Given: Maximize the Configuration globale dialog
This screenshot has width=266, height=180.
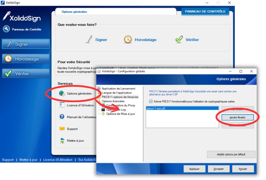Looking at the screenshot, I should click(241, 71).
